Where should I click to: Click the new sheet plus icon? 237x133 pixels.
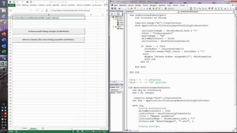point(43,128)
